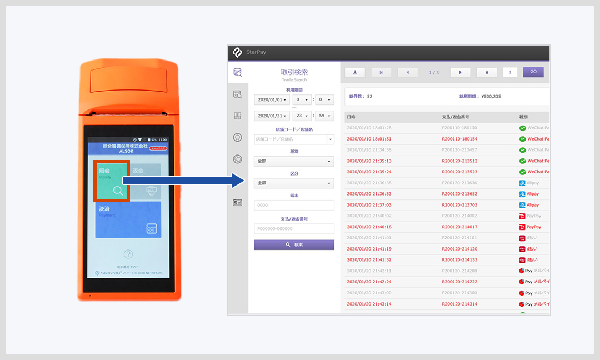Select row with number R200120-214133
The width and height of the screenshot is (600, 360).
click(447, 260)
